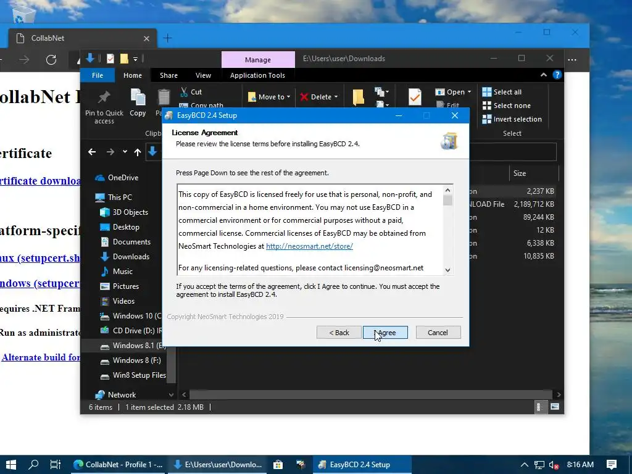Click license scrollbar up arrow
The image size is (632, 474).
tap(448, 190)
